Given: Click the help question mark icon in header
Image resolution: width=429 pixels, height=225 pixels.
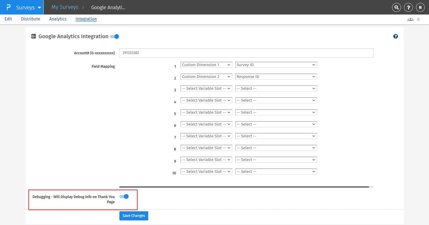Looking at the screenshot, I should point(408,8).
